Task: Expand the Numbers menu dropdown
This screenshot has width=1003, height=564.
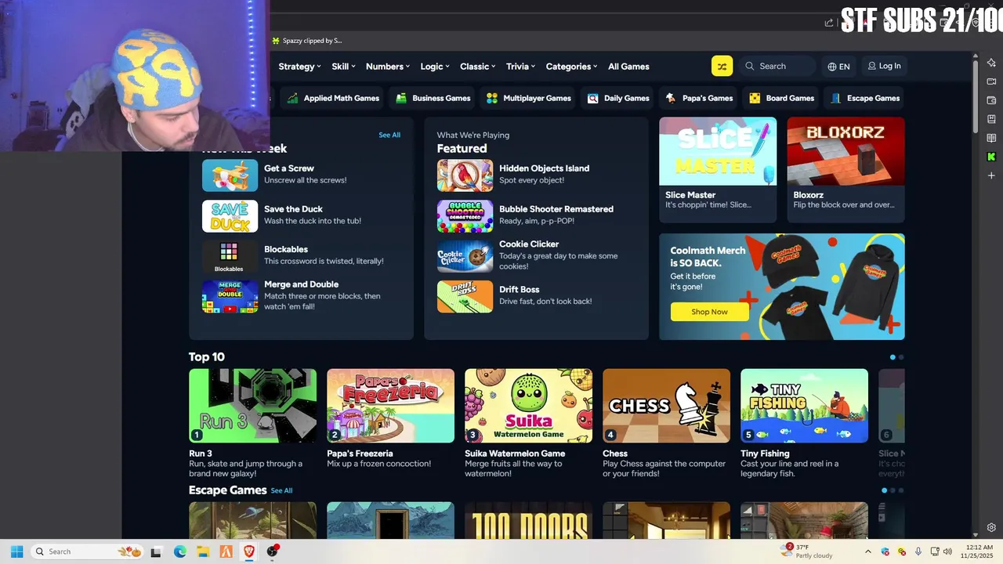Action: [x=388, y=67]
